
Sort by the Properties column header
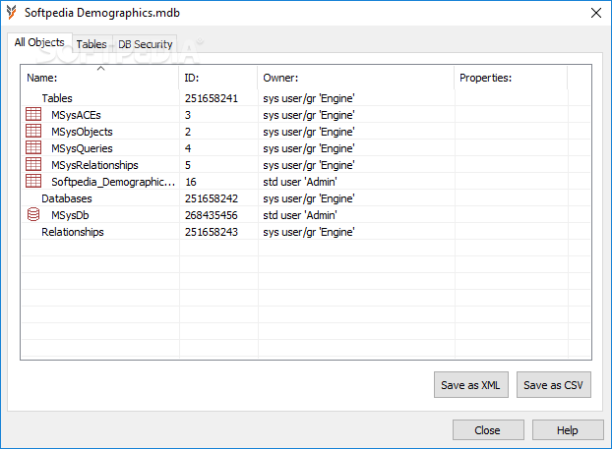(x=511, y=78)
